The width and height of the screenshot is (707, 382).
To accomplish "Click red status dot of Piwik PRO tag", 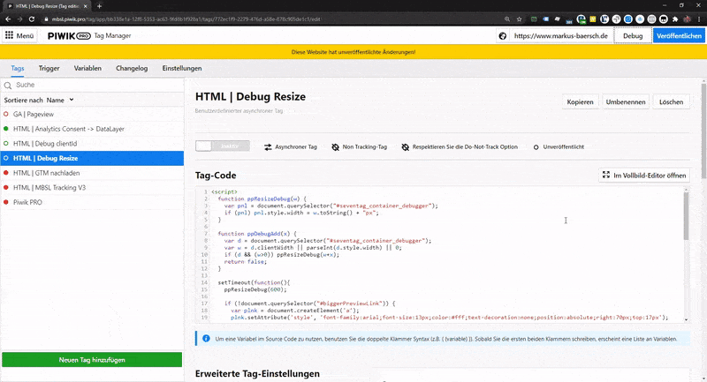I will pyautogui.click(x=6, y=202).
